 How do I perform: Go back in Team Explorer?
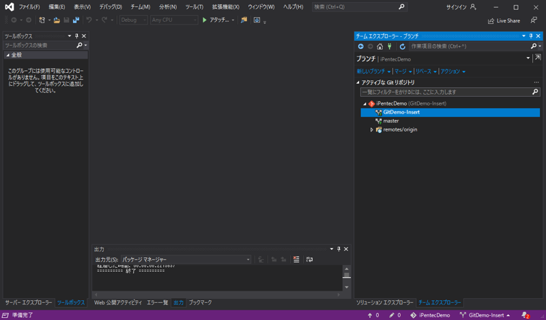(x=360, y=46)
